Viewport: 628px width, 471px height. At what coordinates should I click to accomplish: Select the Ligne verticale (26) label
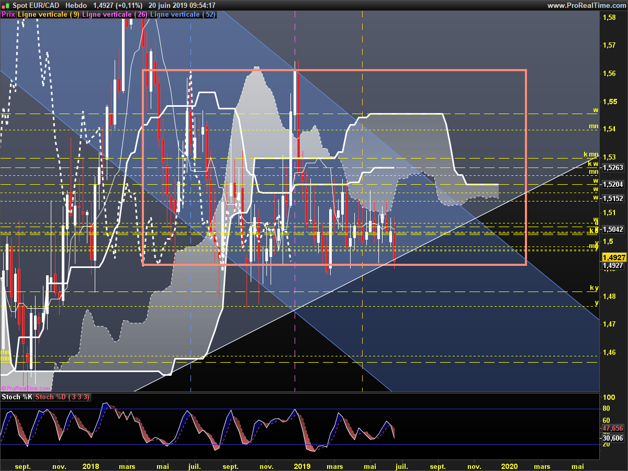[x=116, y=15]
